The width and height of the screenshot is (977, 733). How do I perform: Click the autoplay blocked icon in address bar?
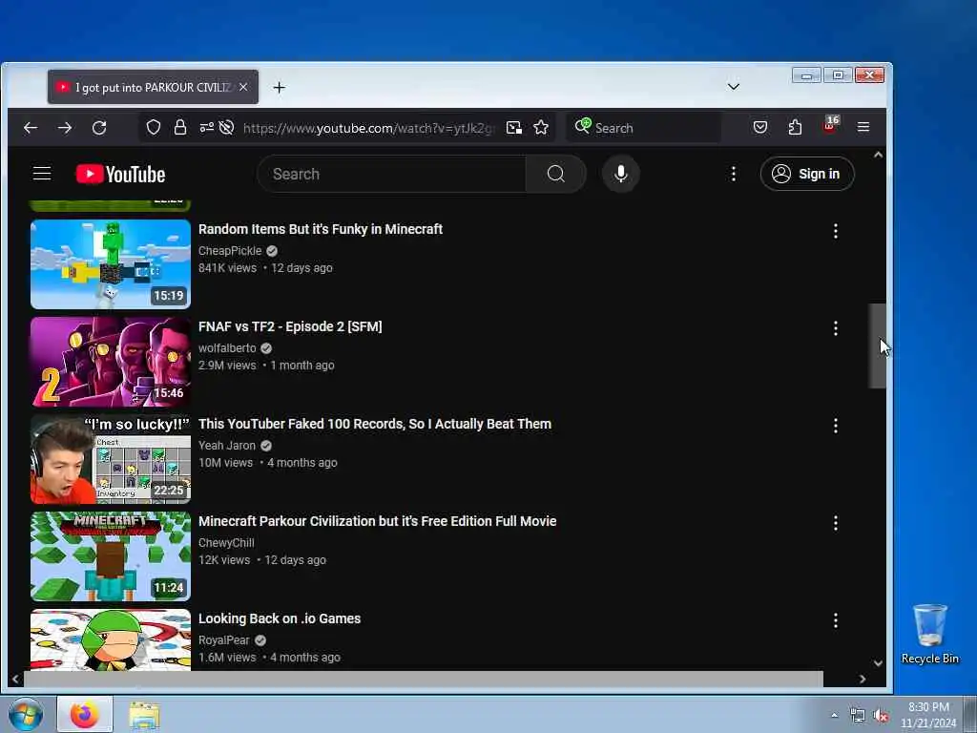coord(227,128)
